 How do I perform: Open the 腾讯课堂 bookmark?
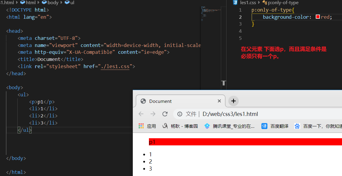[x=229, y=126]
